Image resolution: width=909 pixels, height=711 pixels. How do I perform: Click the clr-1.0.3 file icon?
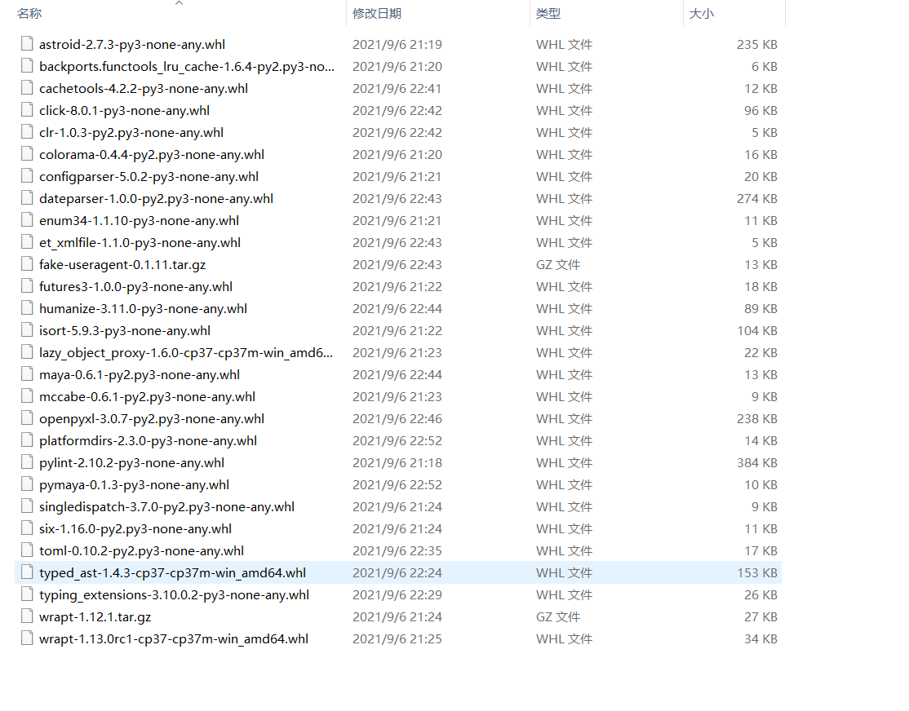(x=27, y=131)
